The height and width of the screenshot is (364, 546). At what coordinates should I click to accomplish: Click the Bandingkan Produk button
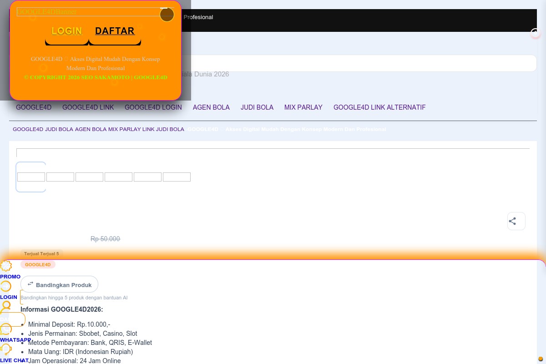click(59, 284)
